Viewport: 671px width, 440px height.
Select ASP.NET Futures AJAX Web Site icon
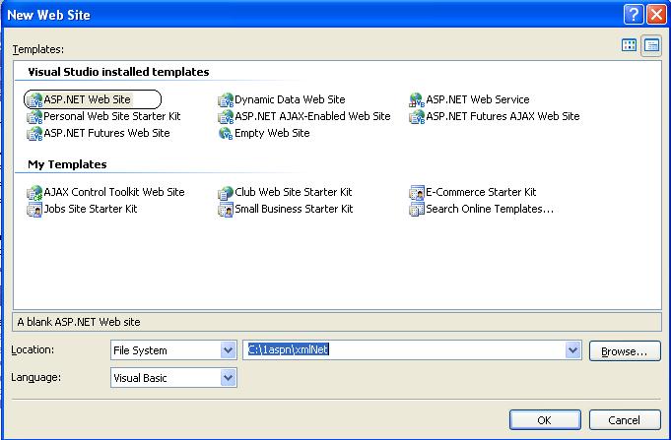coord(417,116)
